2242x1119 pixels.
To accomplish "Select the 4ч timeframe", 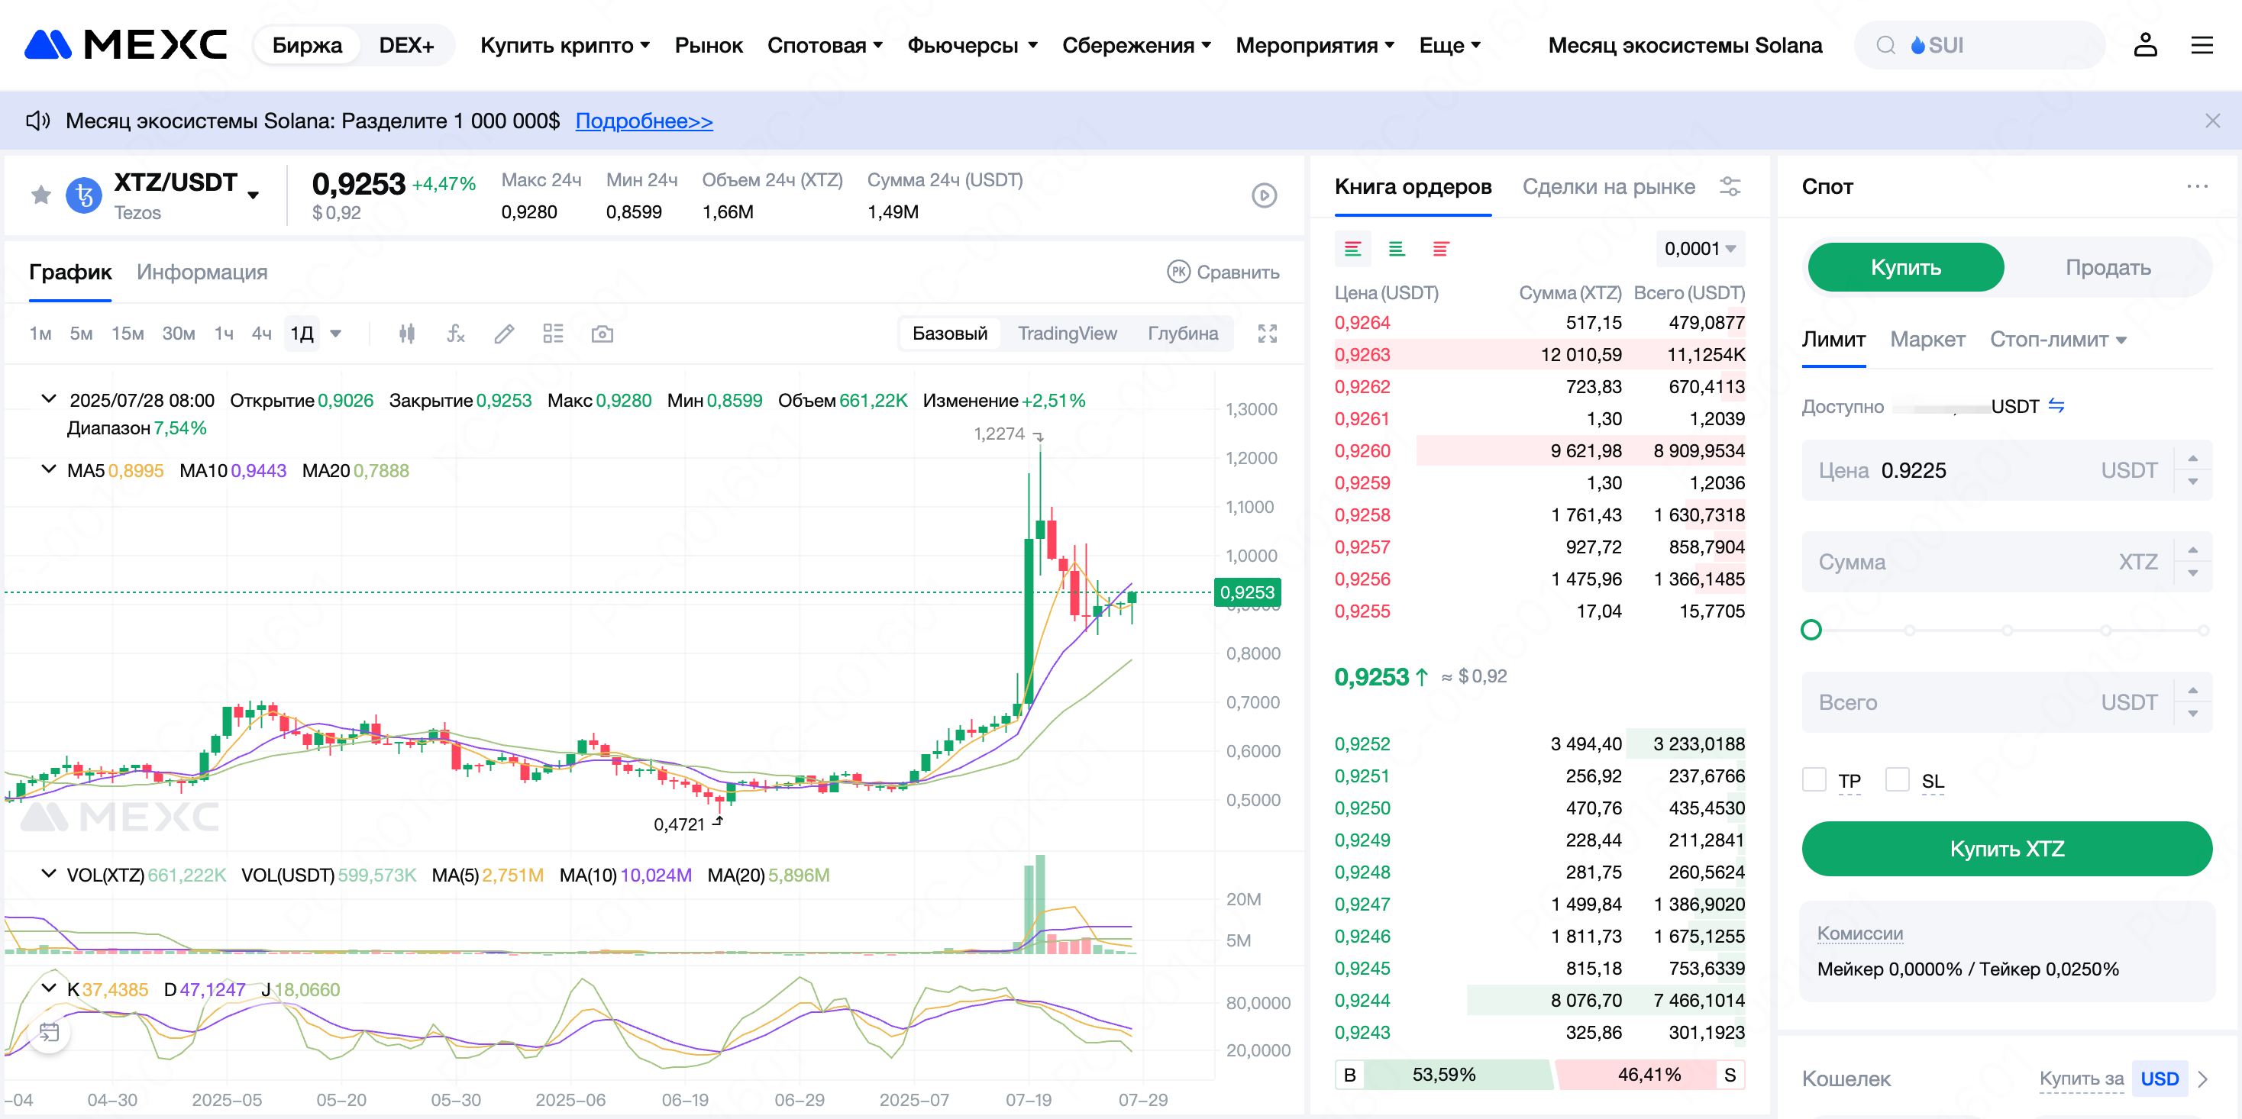I will [261, 334].
